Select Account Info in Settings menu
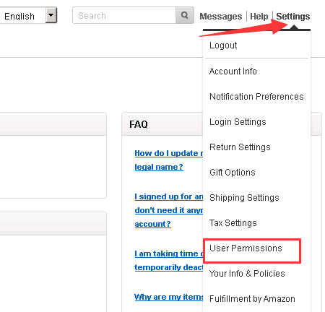Screen dimensions: 325x312 pyautogui.click(x=233, y=71)
